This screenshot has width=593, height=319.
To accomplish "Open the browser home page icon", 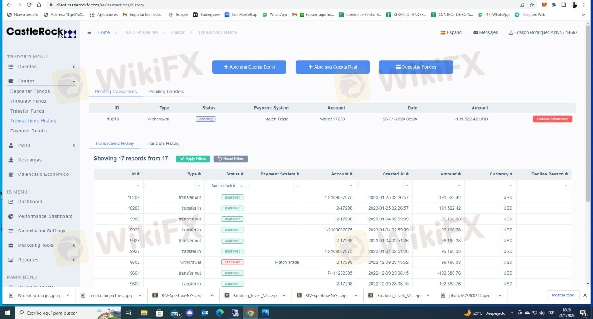I will (39, 5).
